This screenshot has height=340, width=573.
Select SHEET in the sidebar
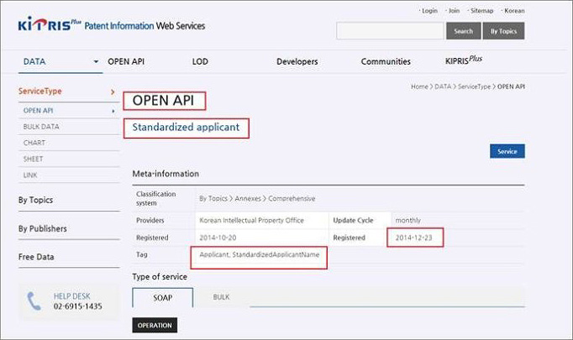tap(34, 159)
